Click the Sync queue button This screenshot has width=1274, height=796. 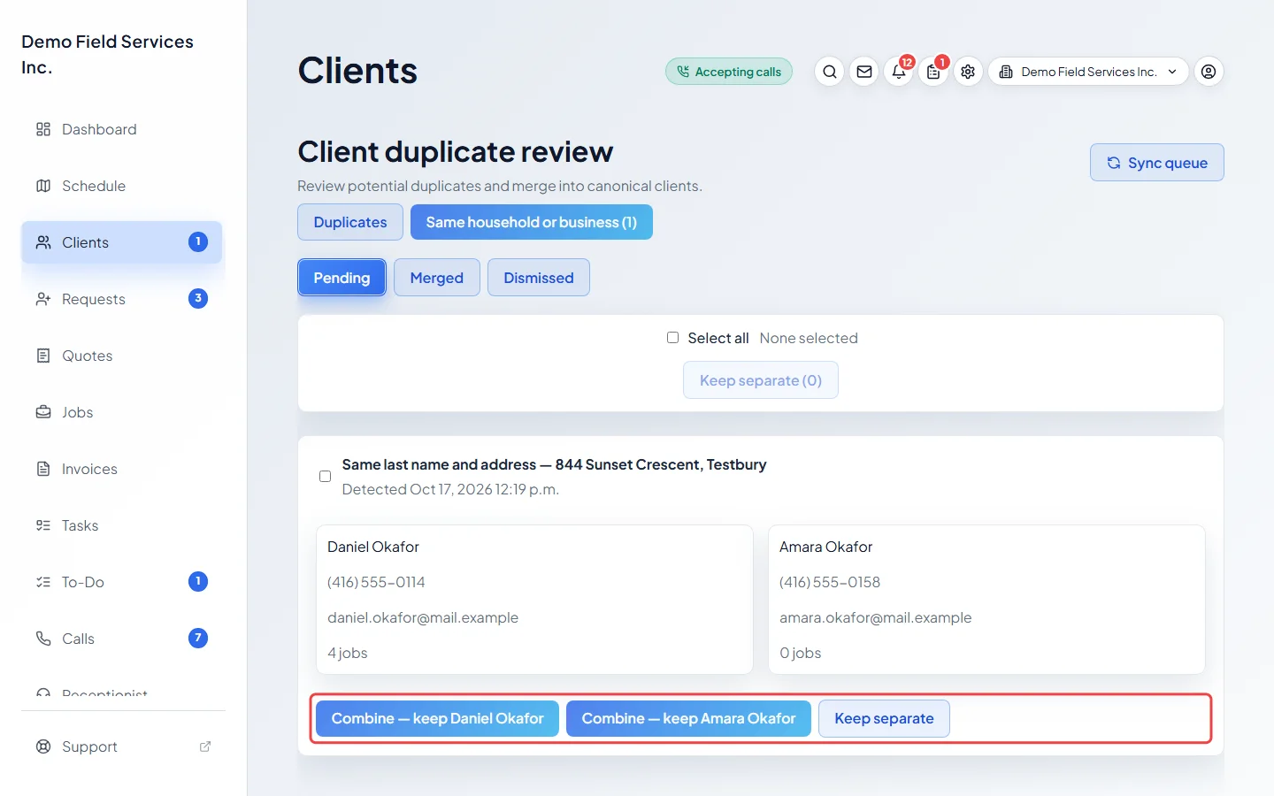pyautogui.click(x=1157, y=163)
